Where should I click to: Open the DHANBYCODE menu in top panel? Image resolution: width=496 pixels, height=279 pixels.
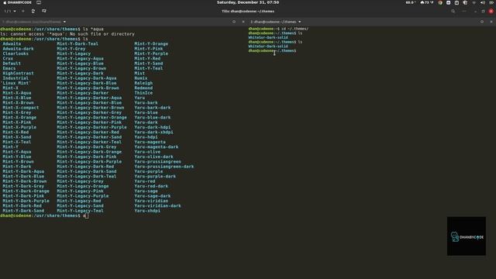coord(17,2)
